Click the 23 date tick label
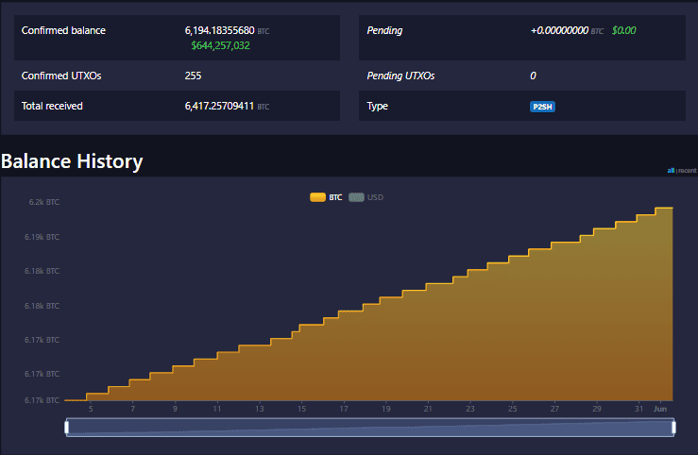The image size is (698, 455). pos(470,409)
